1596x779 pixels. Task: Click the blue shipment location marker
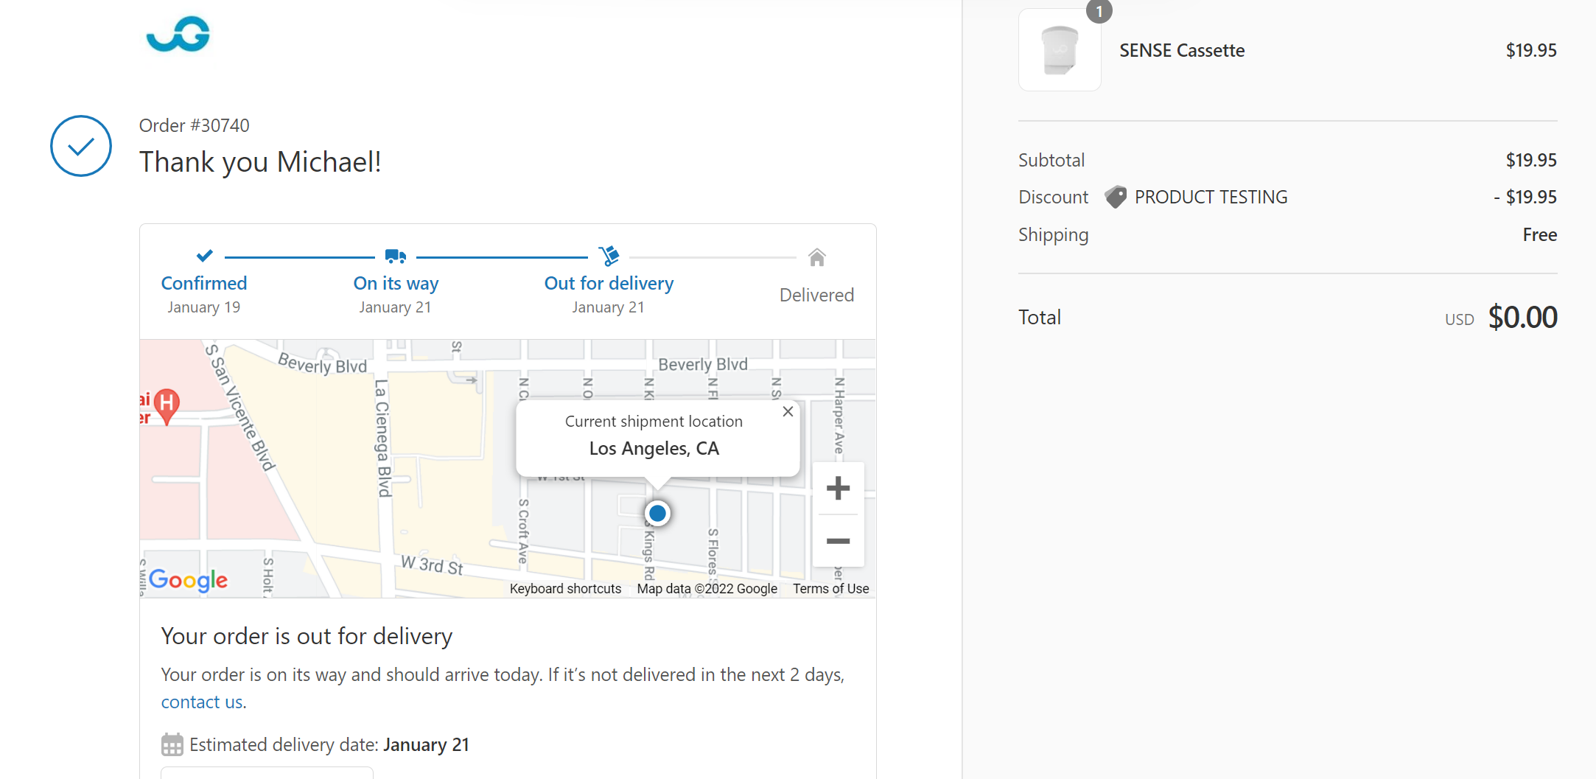pos(657,513)
